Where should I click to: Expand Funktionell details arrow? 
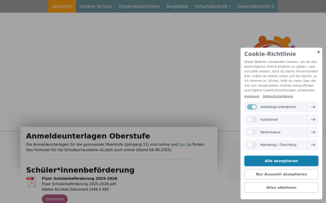[x=313, y=120]
